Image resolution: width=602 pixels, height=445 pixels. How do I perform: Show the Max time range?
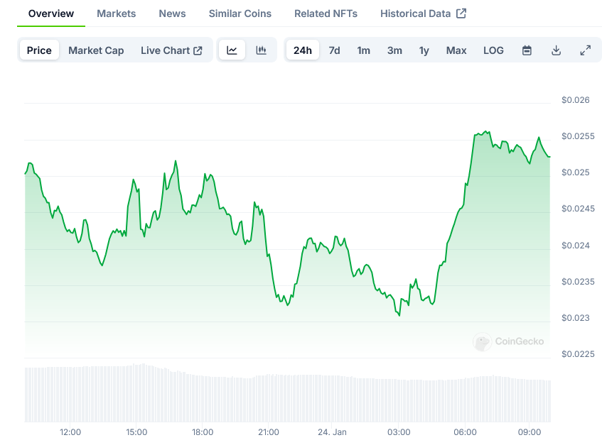pyautogui.click(x=456, y=50)
